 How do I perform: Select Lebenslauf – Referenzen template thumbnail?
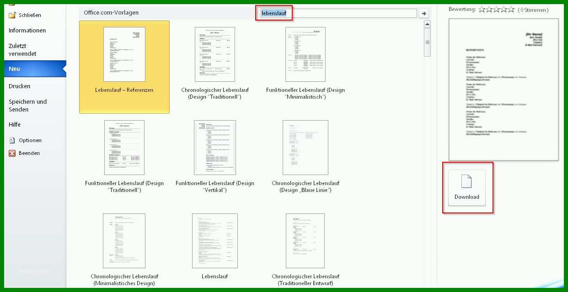pyautogui.click(x=124, y=54)
